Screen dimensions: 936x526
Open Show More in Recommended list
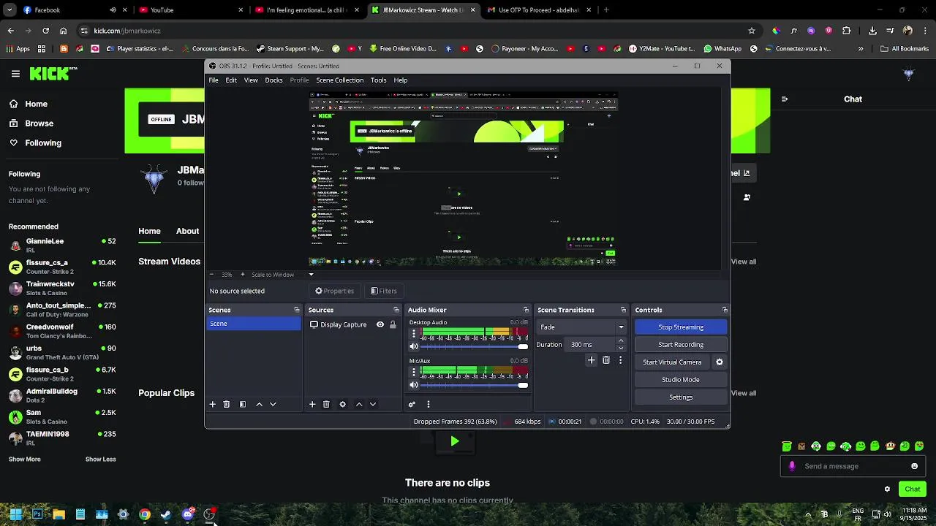[25, 460]
